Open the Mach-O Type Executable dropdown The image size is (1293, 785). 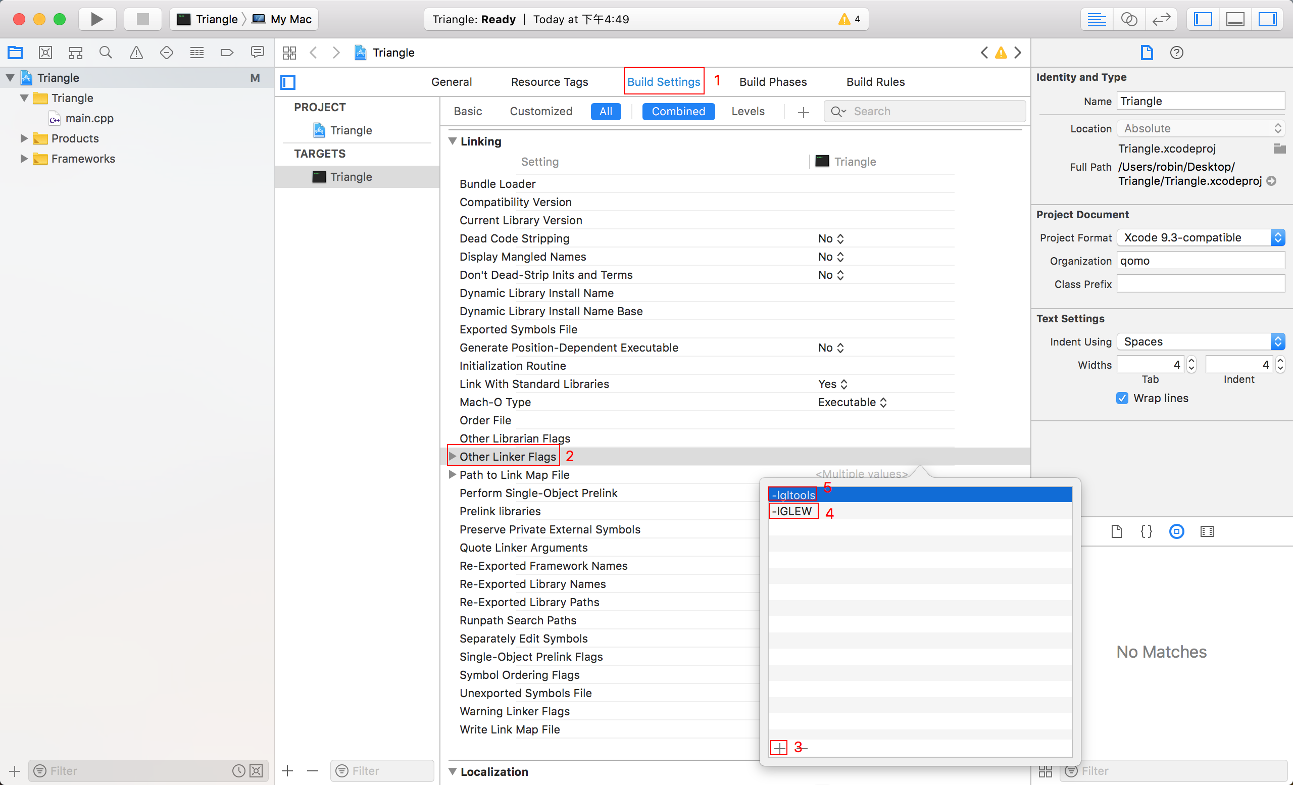click(852, 402)
